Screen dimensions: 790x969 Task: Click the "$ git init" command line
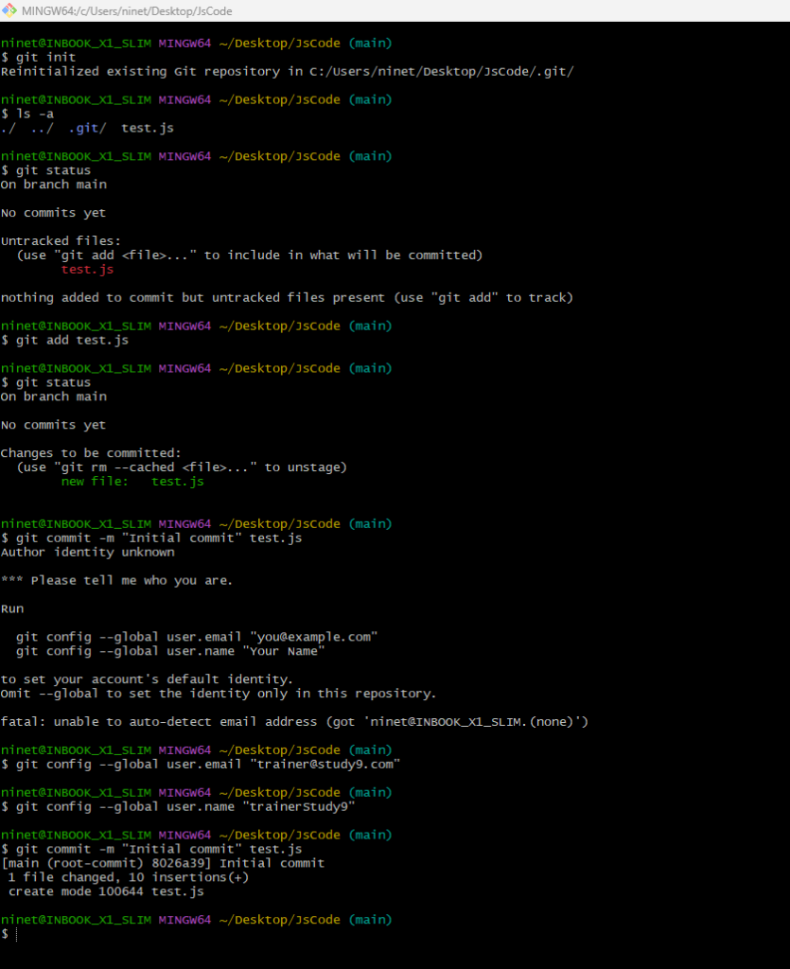click(x=38, y=58)
